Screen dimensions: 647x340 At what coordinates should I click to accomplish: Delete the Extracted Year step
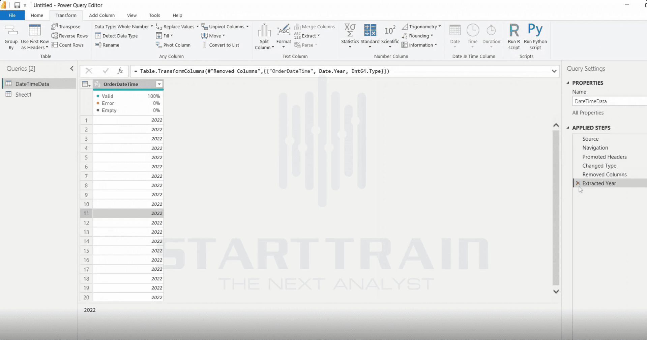(578, 183)
